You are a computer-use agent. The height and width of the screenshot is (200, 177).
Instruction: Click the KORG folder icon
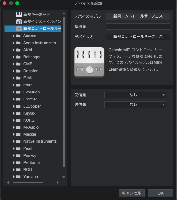point(18,120)
